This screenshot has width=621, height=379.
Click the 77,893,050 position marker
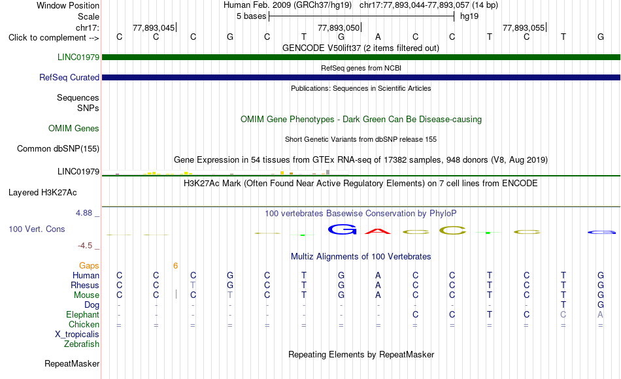click(339, 27)
